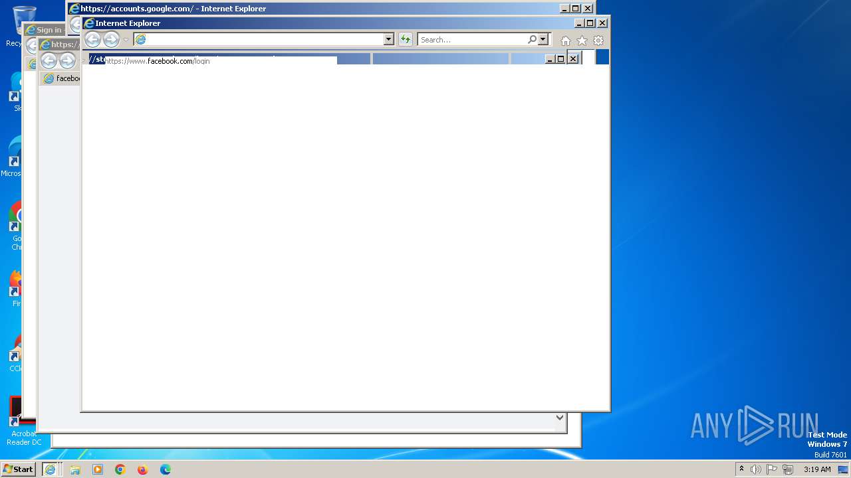This screenshot has height=478, width=851.
Task: Close the inner partially rendered sub-window
Action: point(572,59)
